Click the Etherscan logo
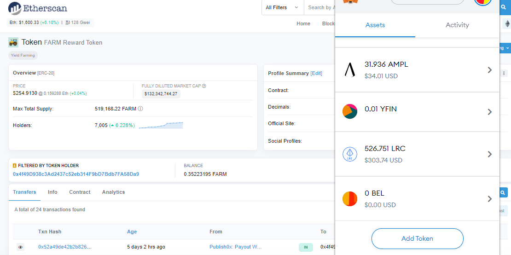511x255 pixels. pos(37,8)
